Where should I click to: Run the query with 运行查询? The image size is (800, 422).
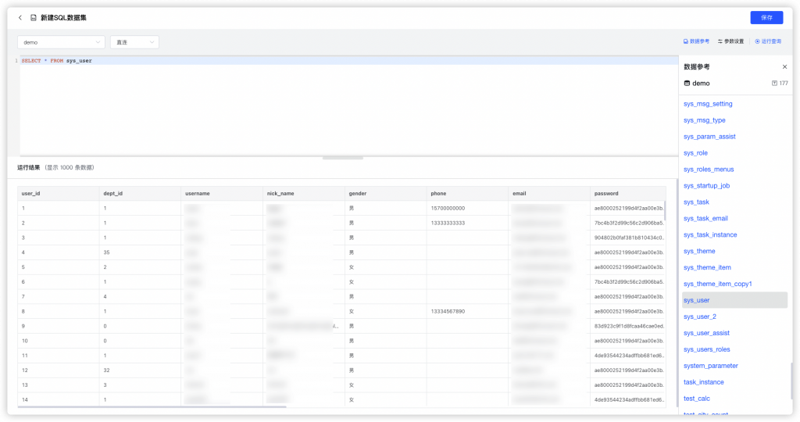point(768,41)
